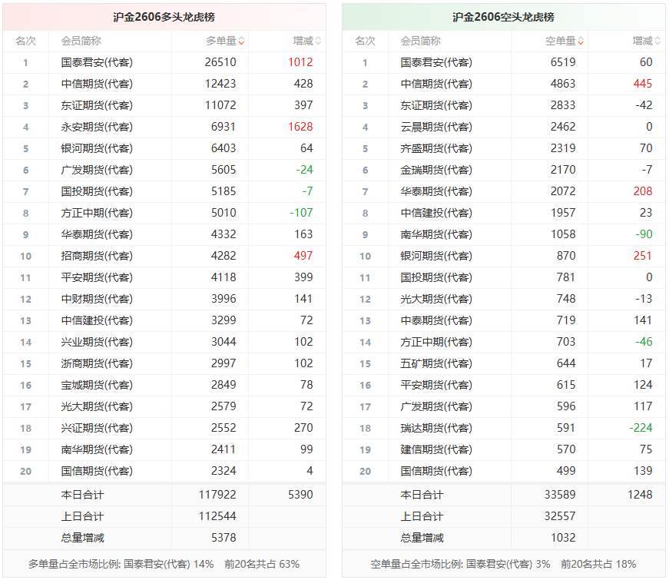Sort long table by 增减 sort arrows
The width and height of the screenshot is (669, 580).
pos(318,41)
